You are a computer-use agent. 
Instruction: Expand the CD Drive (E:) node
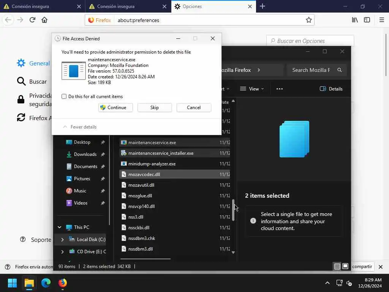(62, 252)
